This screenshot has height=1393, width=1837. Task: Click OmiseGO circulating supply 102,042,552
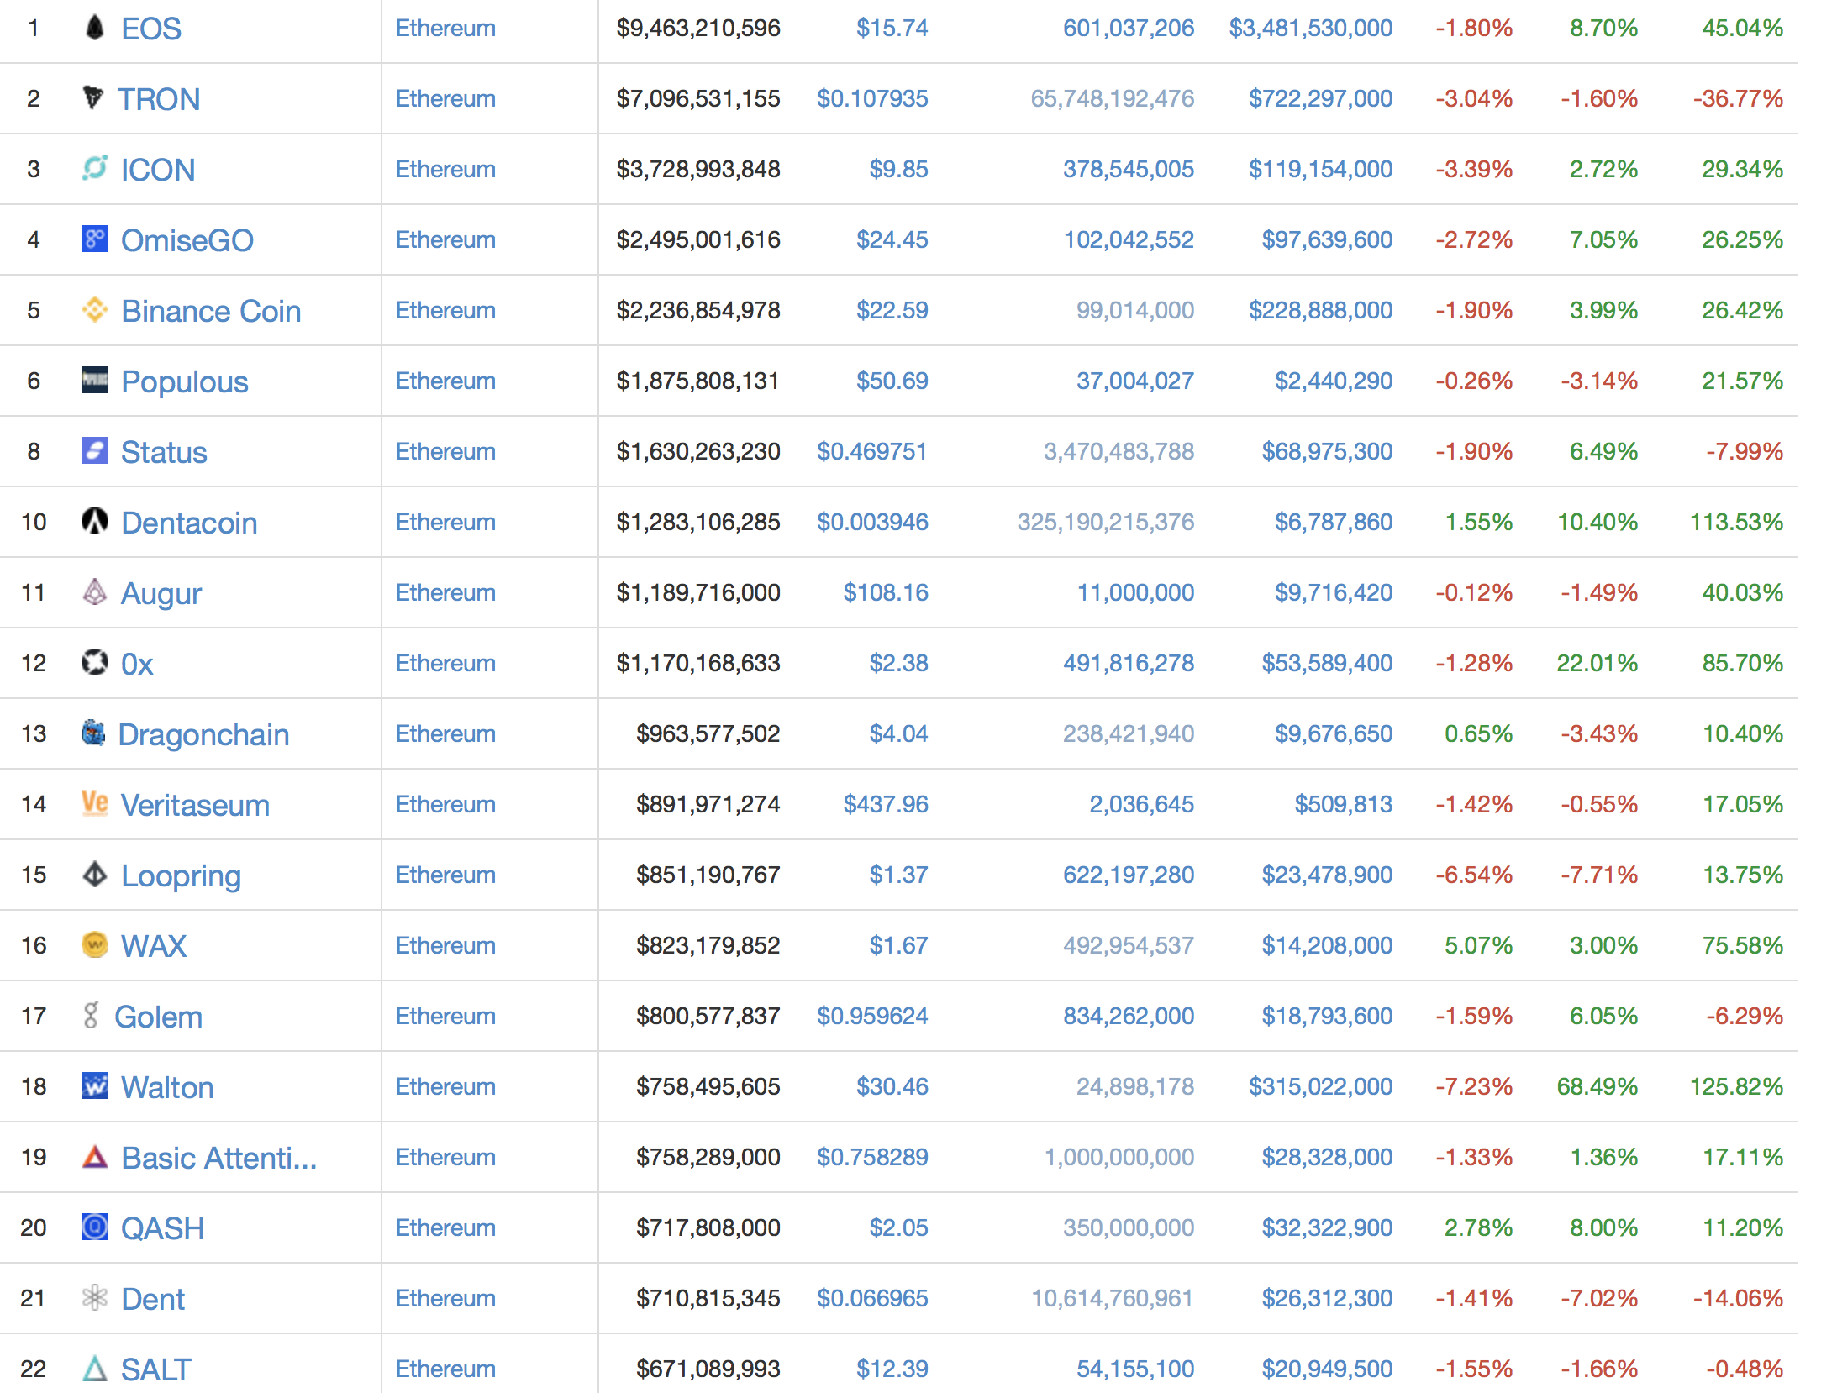coord(1129,239)
